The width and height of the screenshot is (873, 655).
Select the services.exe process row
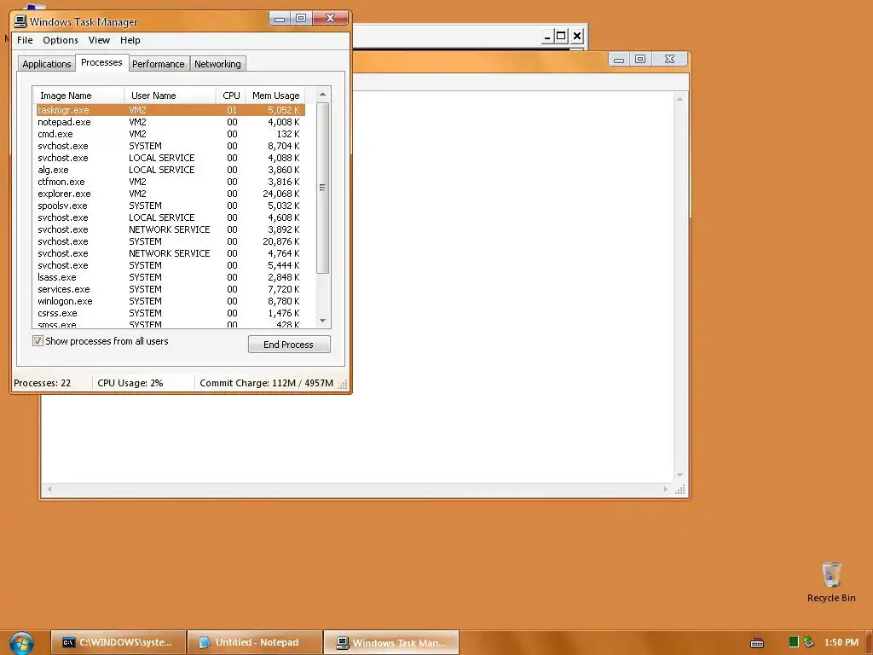click(x=171, y=289)
